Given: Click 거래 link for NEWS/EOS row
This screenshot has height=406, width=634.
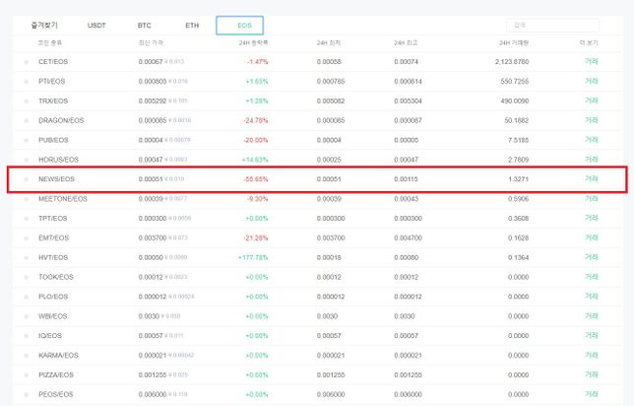Looking at the screenshot, I should click(591, 179).
